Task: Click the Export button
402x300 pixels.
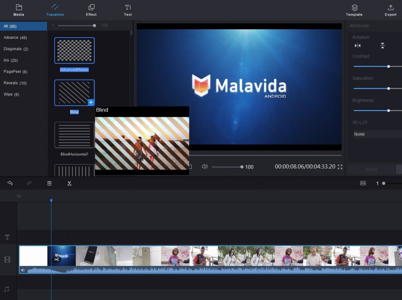Action: (390, 9)
